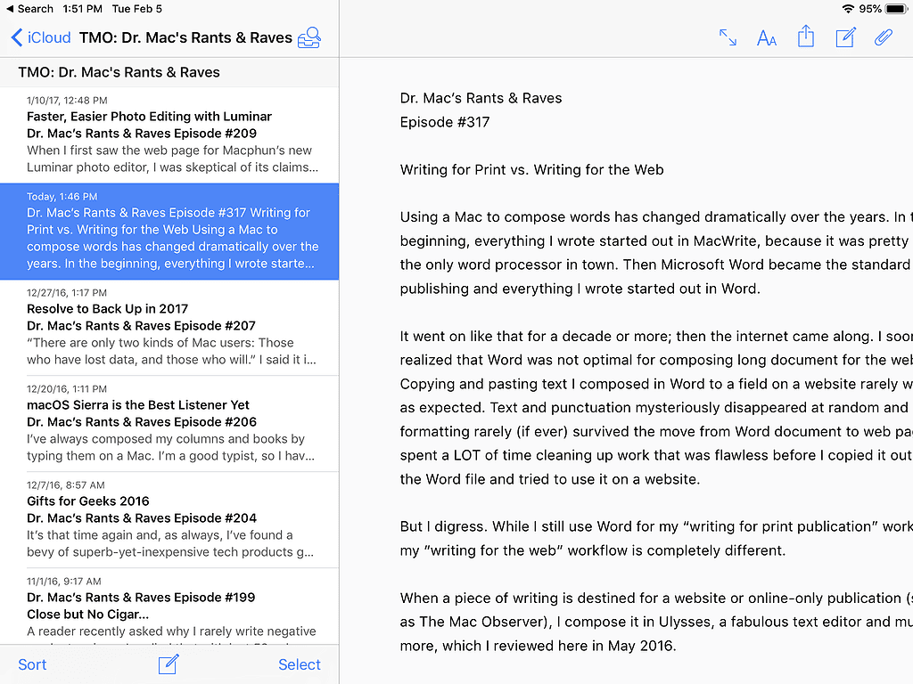913x684 pixels.
Task: Go back to the iCloud folder list
Action: pos(41,37)
